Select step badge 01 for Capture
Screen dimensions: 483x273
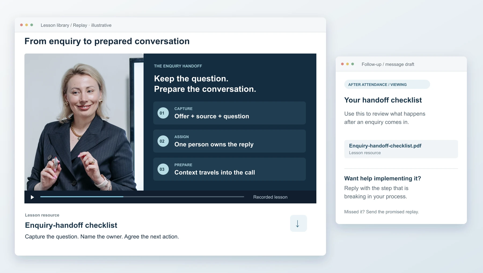(x=163, y=113)
